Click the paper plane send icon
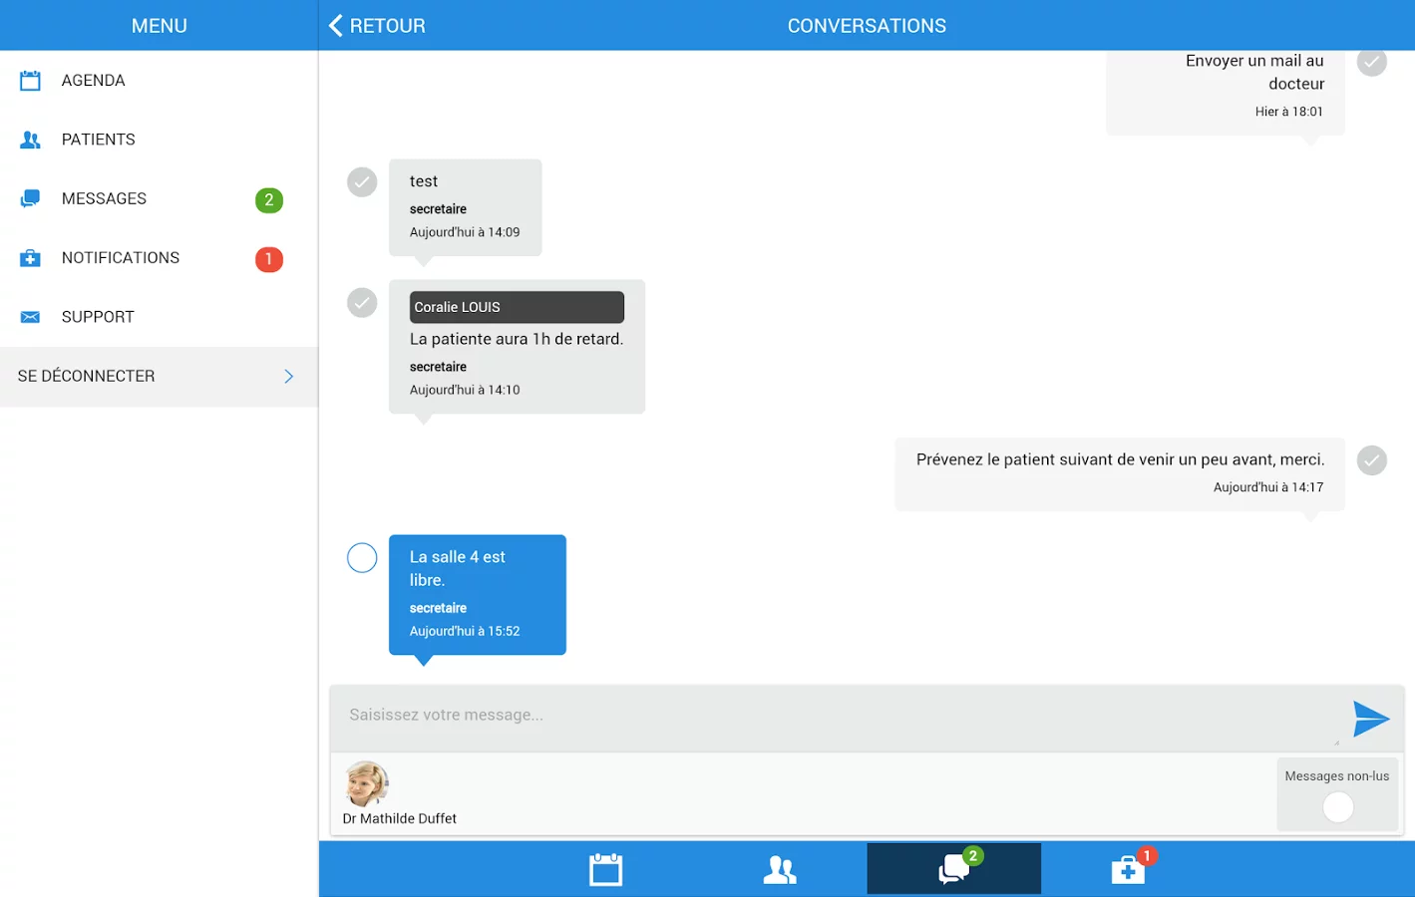 click(x=1372, y=719)
